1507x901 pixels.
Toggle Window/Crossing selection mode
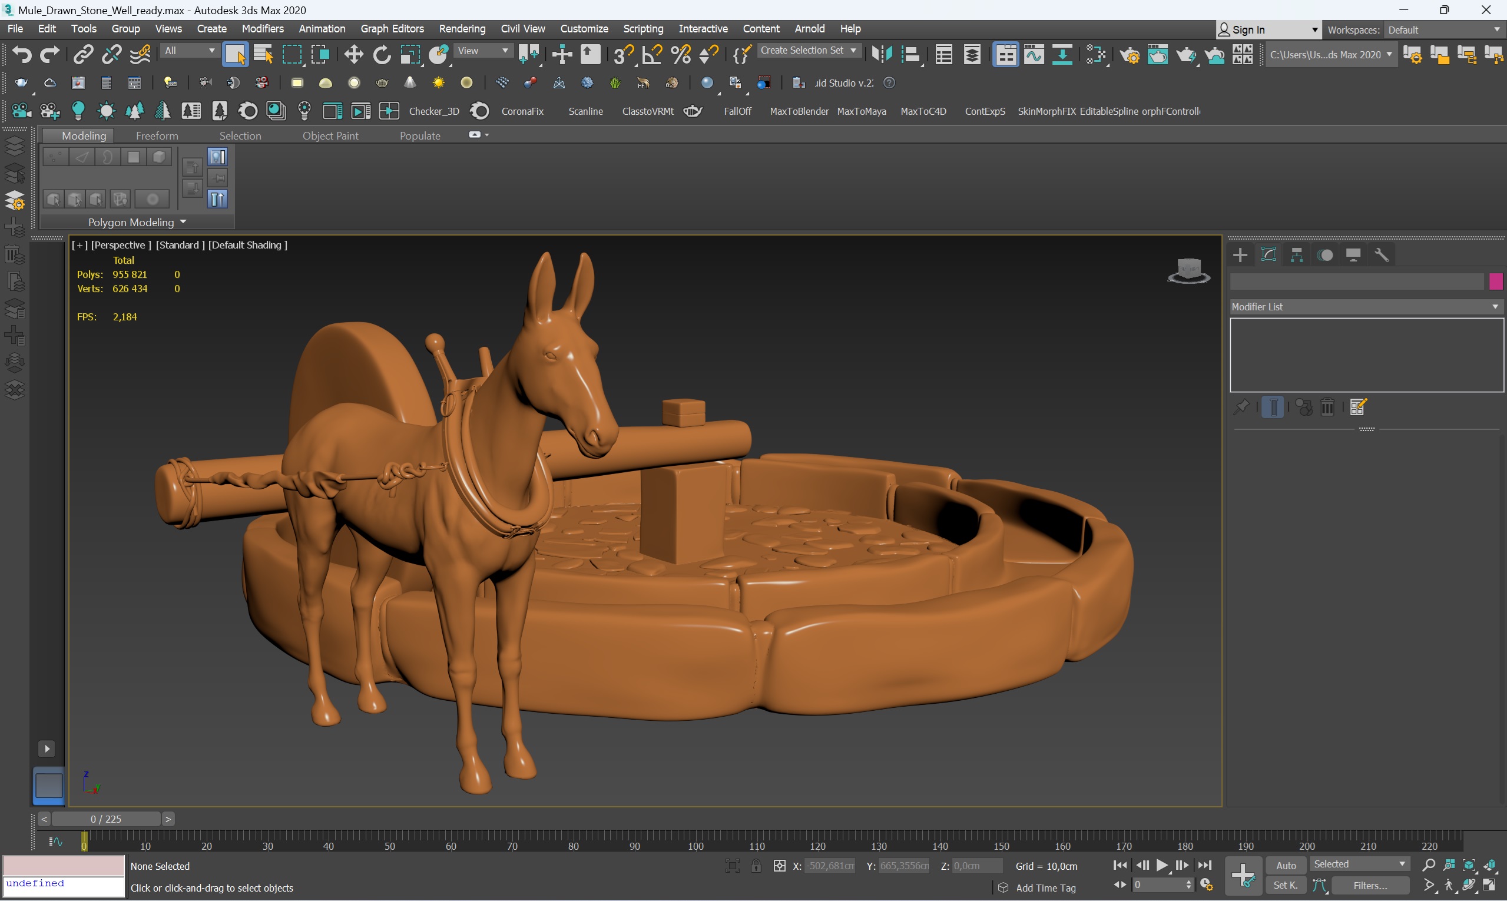pyautogui.click(x=320, y=55)
